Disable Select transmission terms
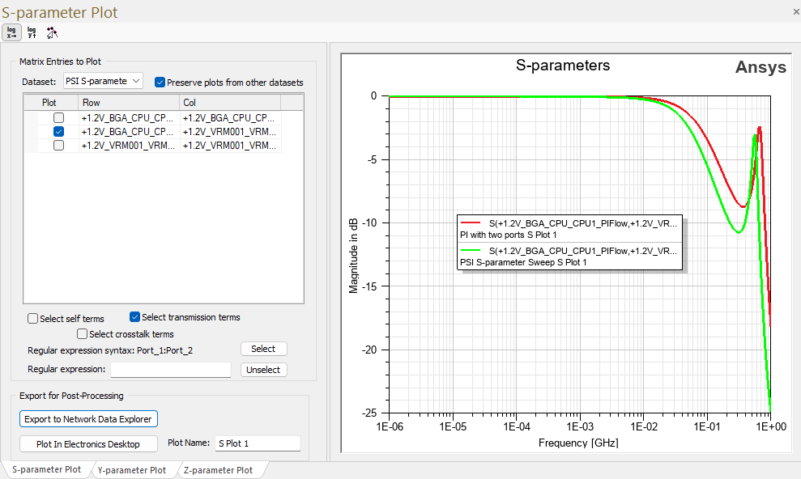The image size is (801, 479). 135,317
